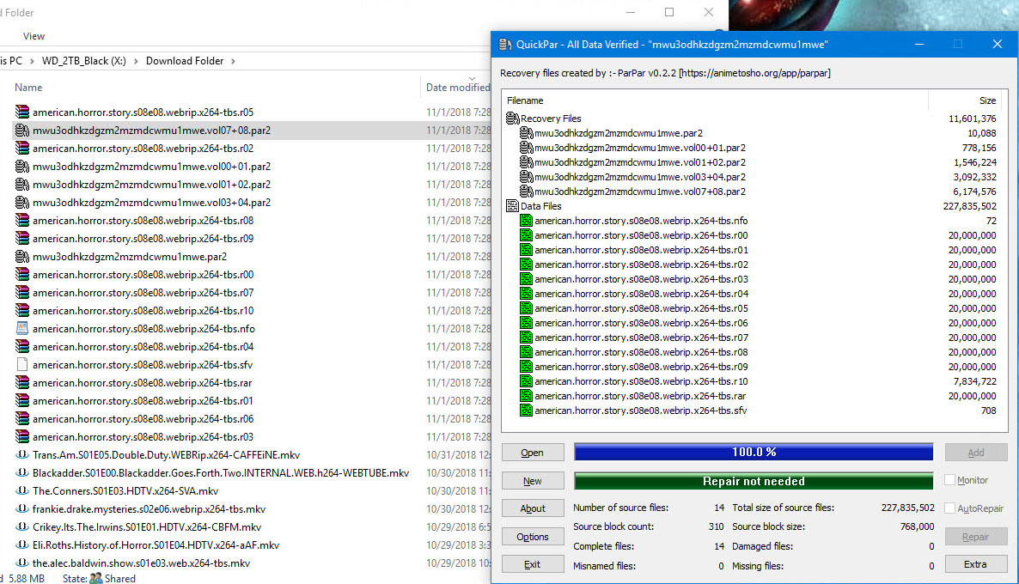Open chevron dropdown after WD_2TB_Black (X:)
Screen dimensions: 1019x584
coord(136,61)
